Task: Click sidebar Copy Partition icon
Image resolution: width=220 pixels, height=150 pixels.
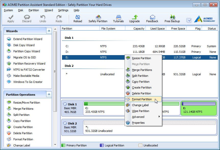Action: [x=9, y=121]
